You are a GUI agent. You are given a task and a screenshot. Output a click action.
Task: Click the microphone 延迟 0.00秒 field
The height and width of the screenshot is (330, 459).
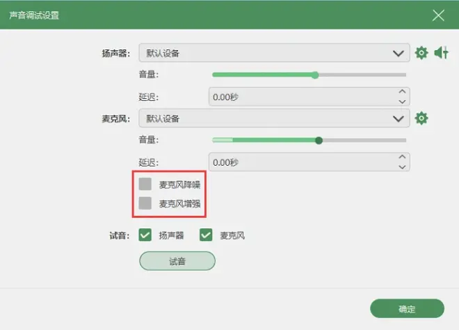tap(309, 162)
